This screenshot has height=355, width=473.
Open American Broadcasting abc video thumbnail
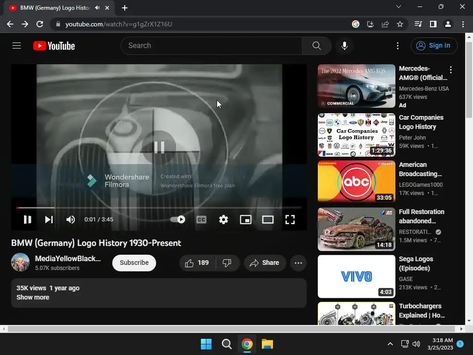[356, 181]
